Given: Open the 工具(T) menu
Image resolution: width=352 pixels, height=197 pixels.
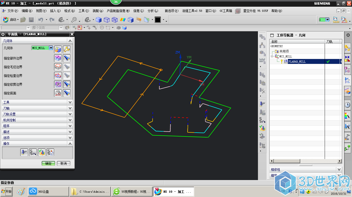Looking at the screenshot, I should coord(83,11).
